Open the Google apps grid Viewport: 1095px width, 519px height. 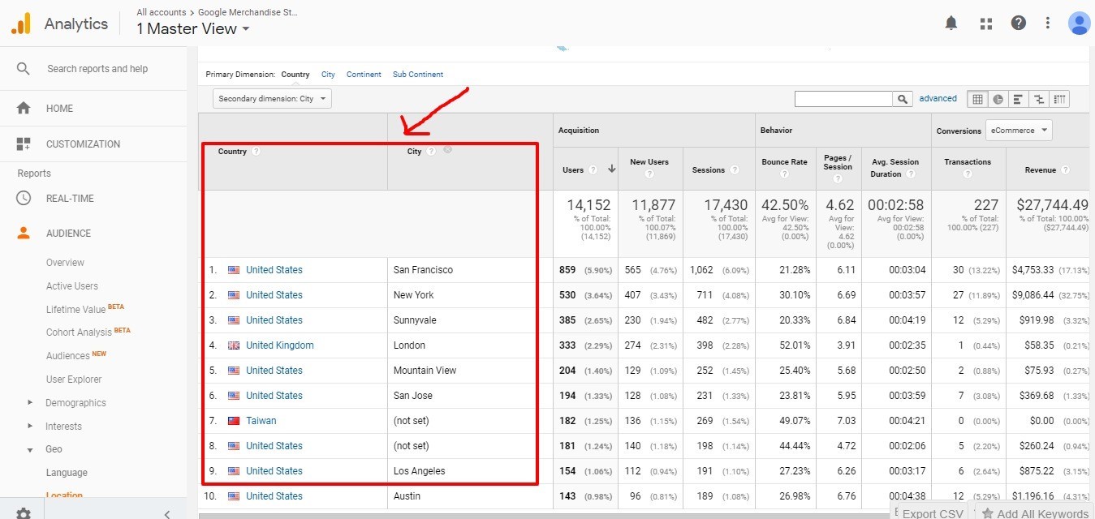(x=986, y=24)
